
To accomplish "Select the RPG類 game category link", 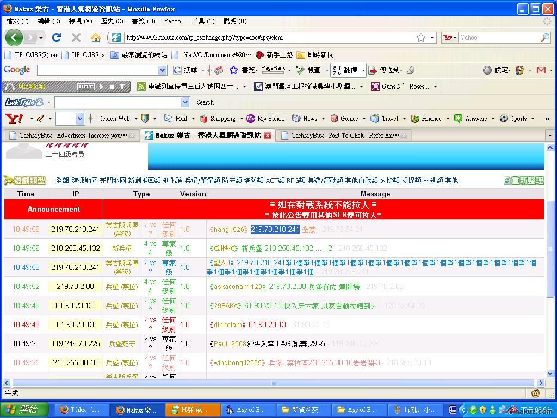I will tap(296, 181).
